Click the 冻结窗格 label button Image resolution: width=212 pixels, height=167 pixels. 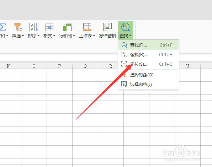[107, 36]
